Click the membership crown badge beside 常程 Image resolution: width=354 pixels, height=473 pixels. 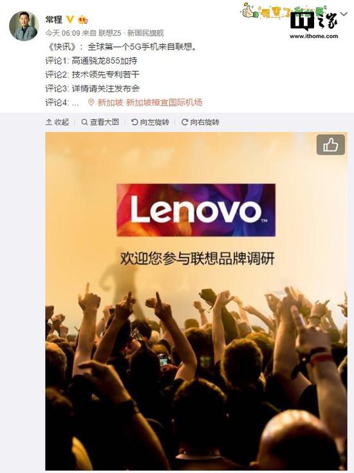tap(83, 20)
